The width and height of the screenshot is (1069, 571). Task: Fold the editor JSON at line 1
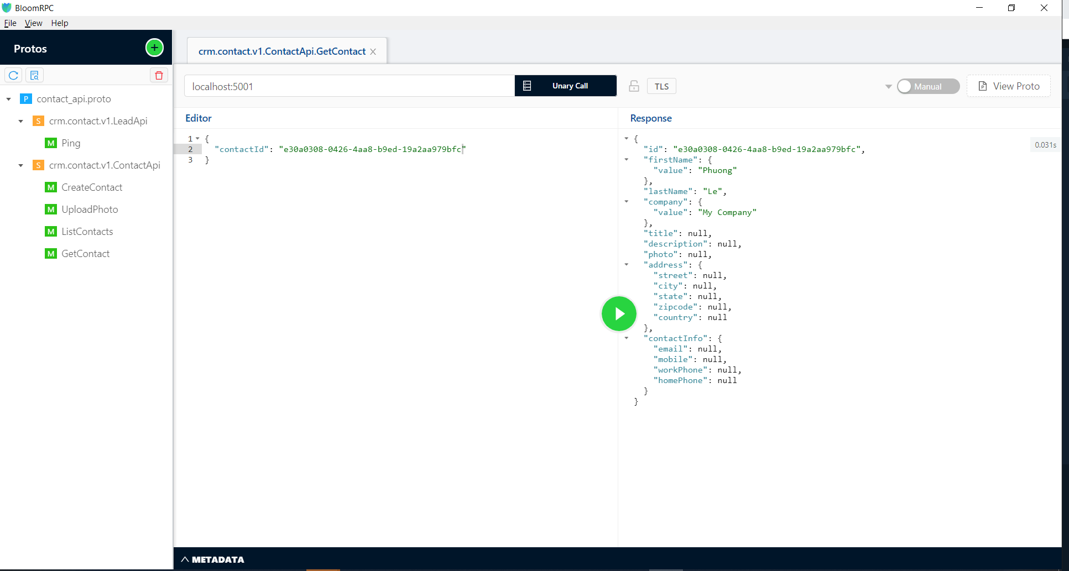click(x=198, y=139)
